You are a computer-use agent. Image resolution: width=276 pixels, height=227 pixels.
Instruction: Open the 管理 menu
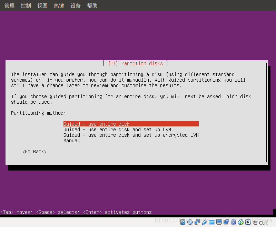9,6
